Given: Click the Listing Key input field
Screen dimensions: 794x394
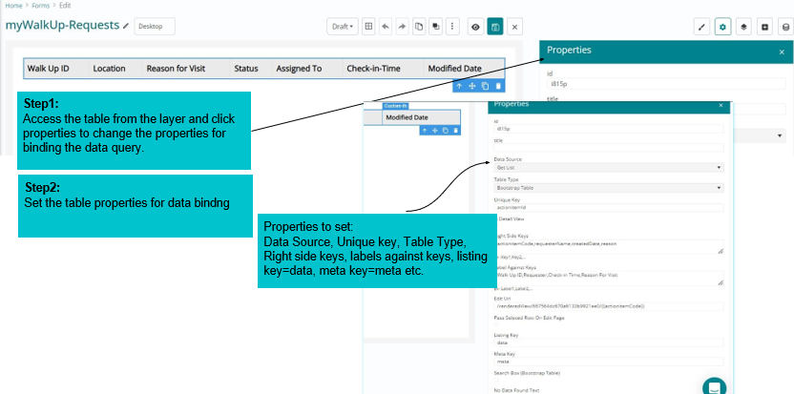Looking at the screenshot, I should pyautogui.click(x=608, y=342).
